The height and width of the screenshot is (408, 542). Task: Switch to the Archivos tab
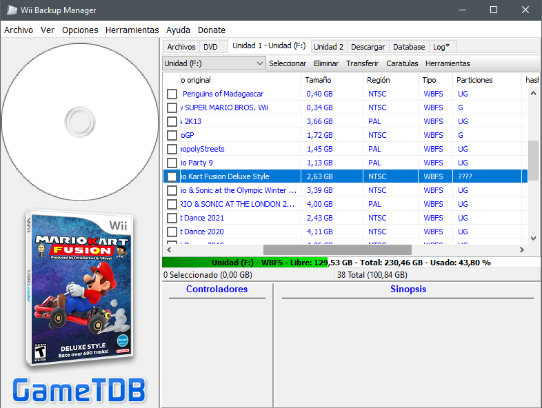[181, 47]
